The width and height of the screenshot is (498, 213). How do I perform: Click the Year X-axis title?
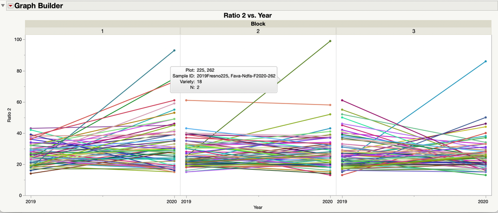click(x=258, y=208)
